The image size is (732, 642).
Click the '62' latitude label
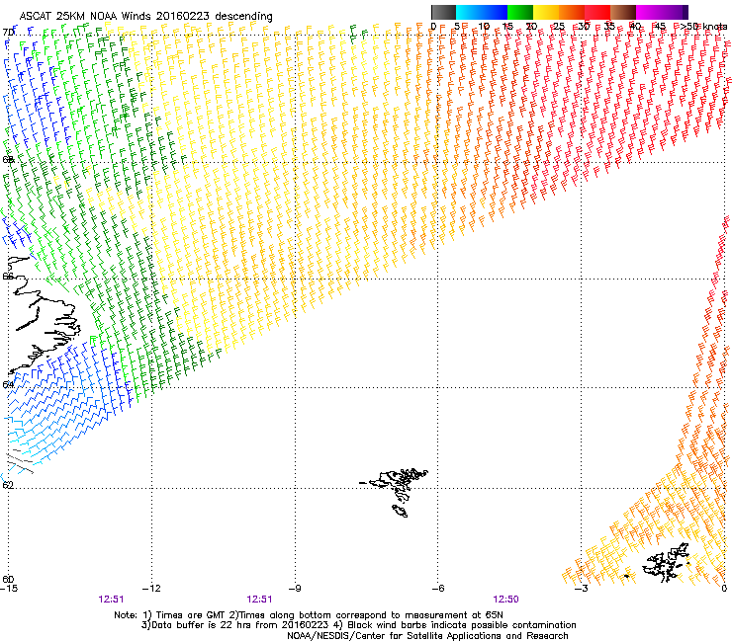click(8, 485)
